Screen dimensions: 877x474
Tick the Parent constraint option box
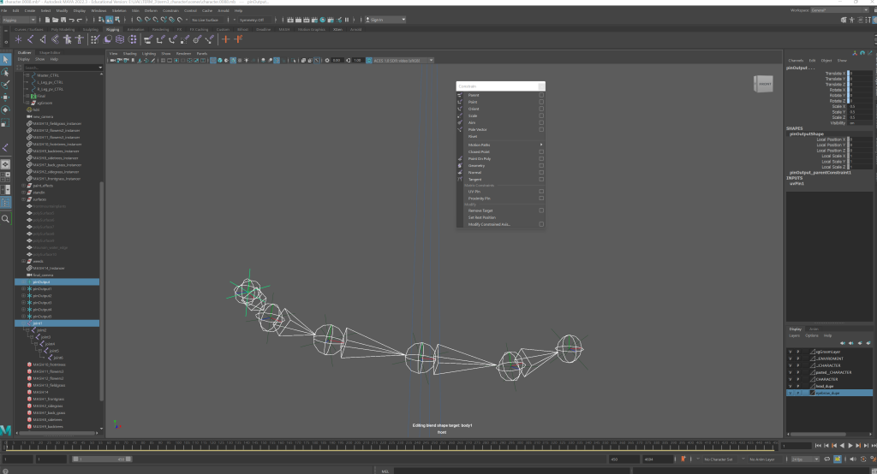[541, 95]
